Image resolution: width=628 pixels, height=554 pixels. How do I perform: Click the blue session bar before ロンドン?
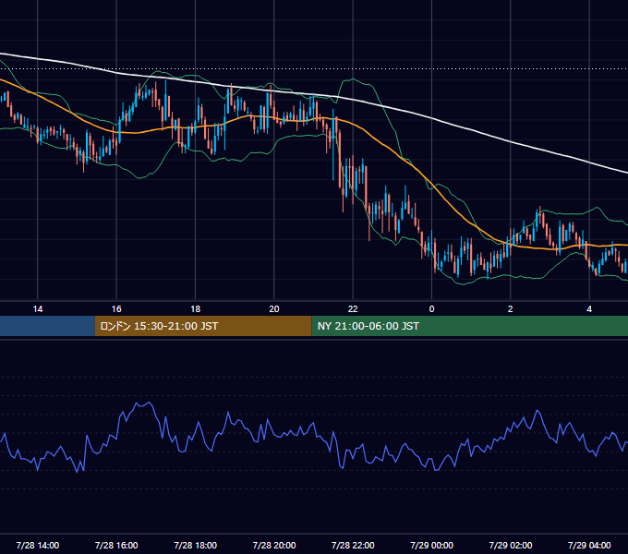pos(47,326)
